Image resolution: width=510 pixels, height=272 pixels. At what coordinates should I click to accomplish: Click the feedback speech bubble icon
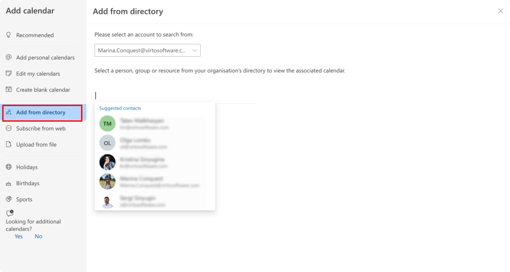pos(10,213)
